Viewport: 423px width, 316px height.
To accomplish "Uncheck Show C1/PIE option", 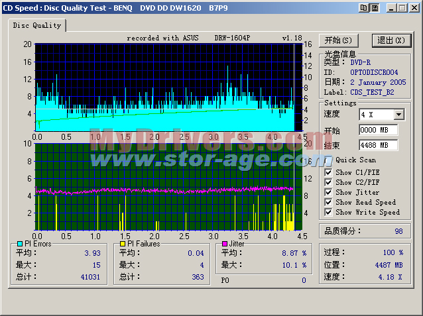I will [x=329, y=172].
